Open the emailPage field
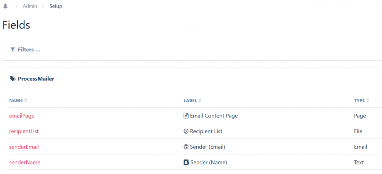This screenshot has width=382, height=174. pos(22,116)
